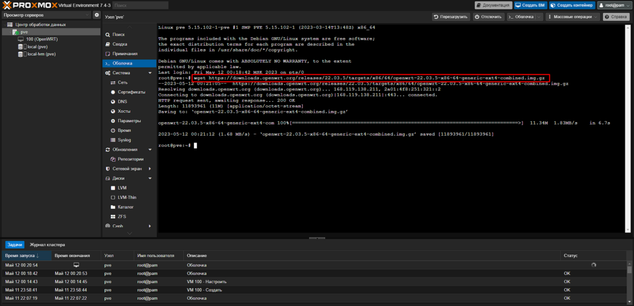Select Оболочка in node menu
This screenshot has height=306, width=634.
coord(129,64)
